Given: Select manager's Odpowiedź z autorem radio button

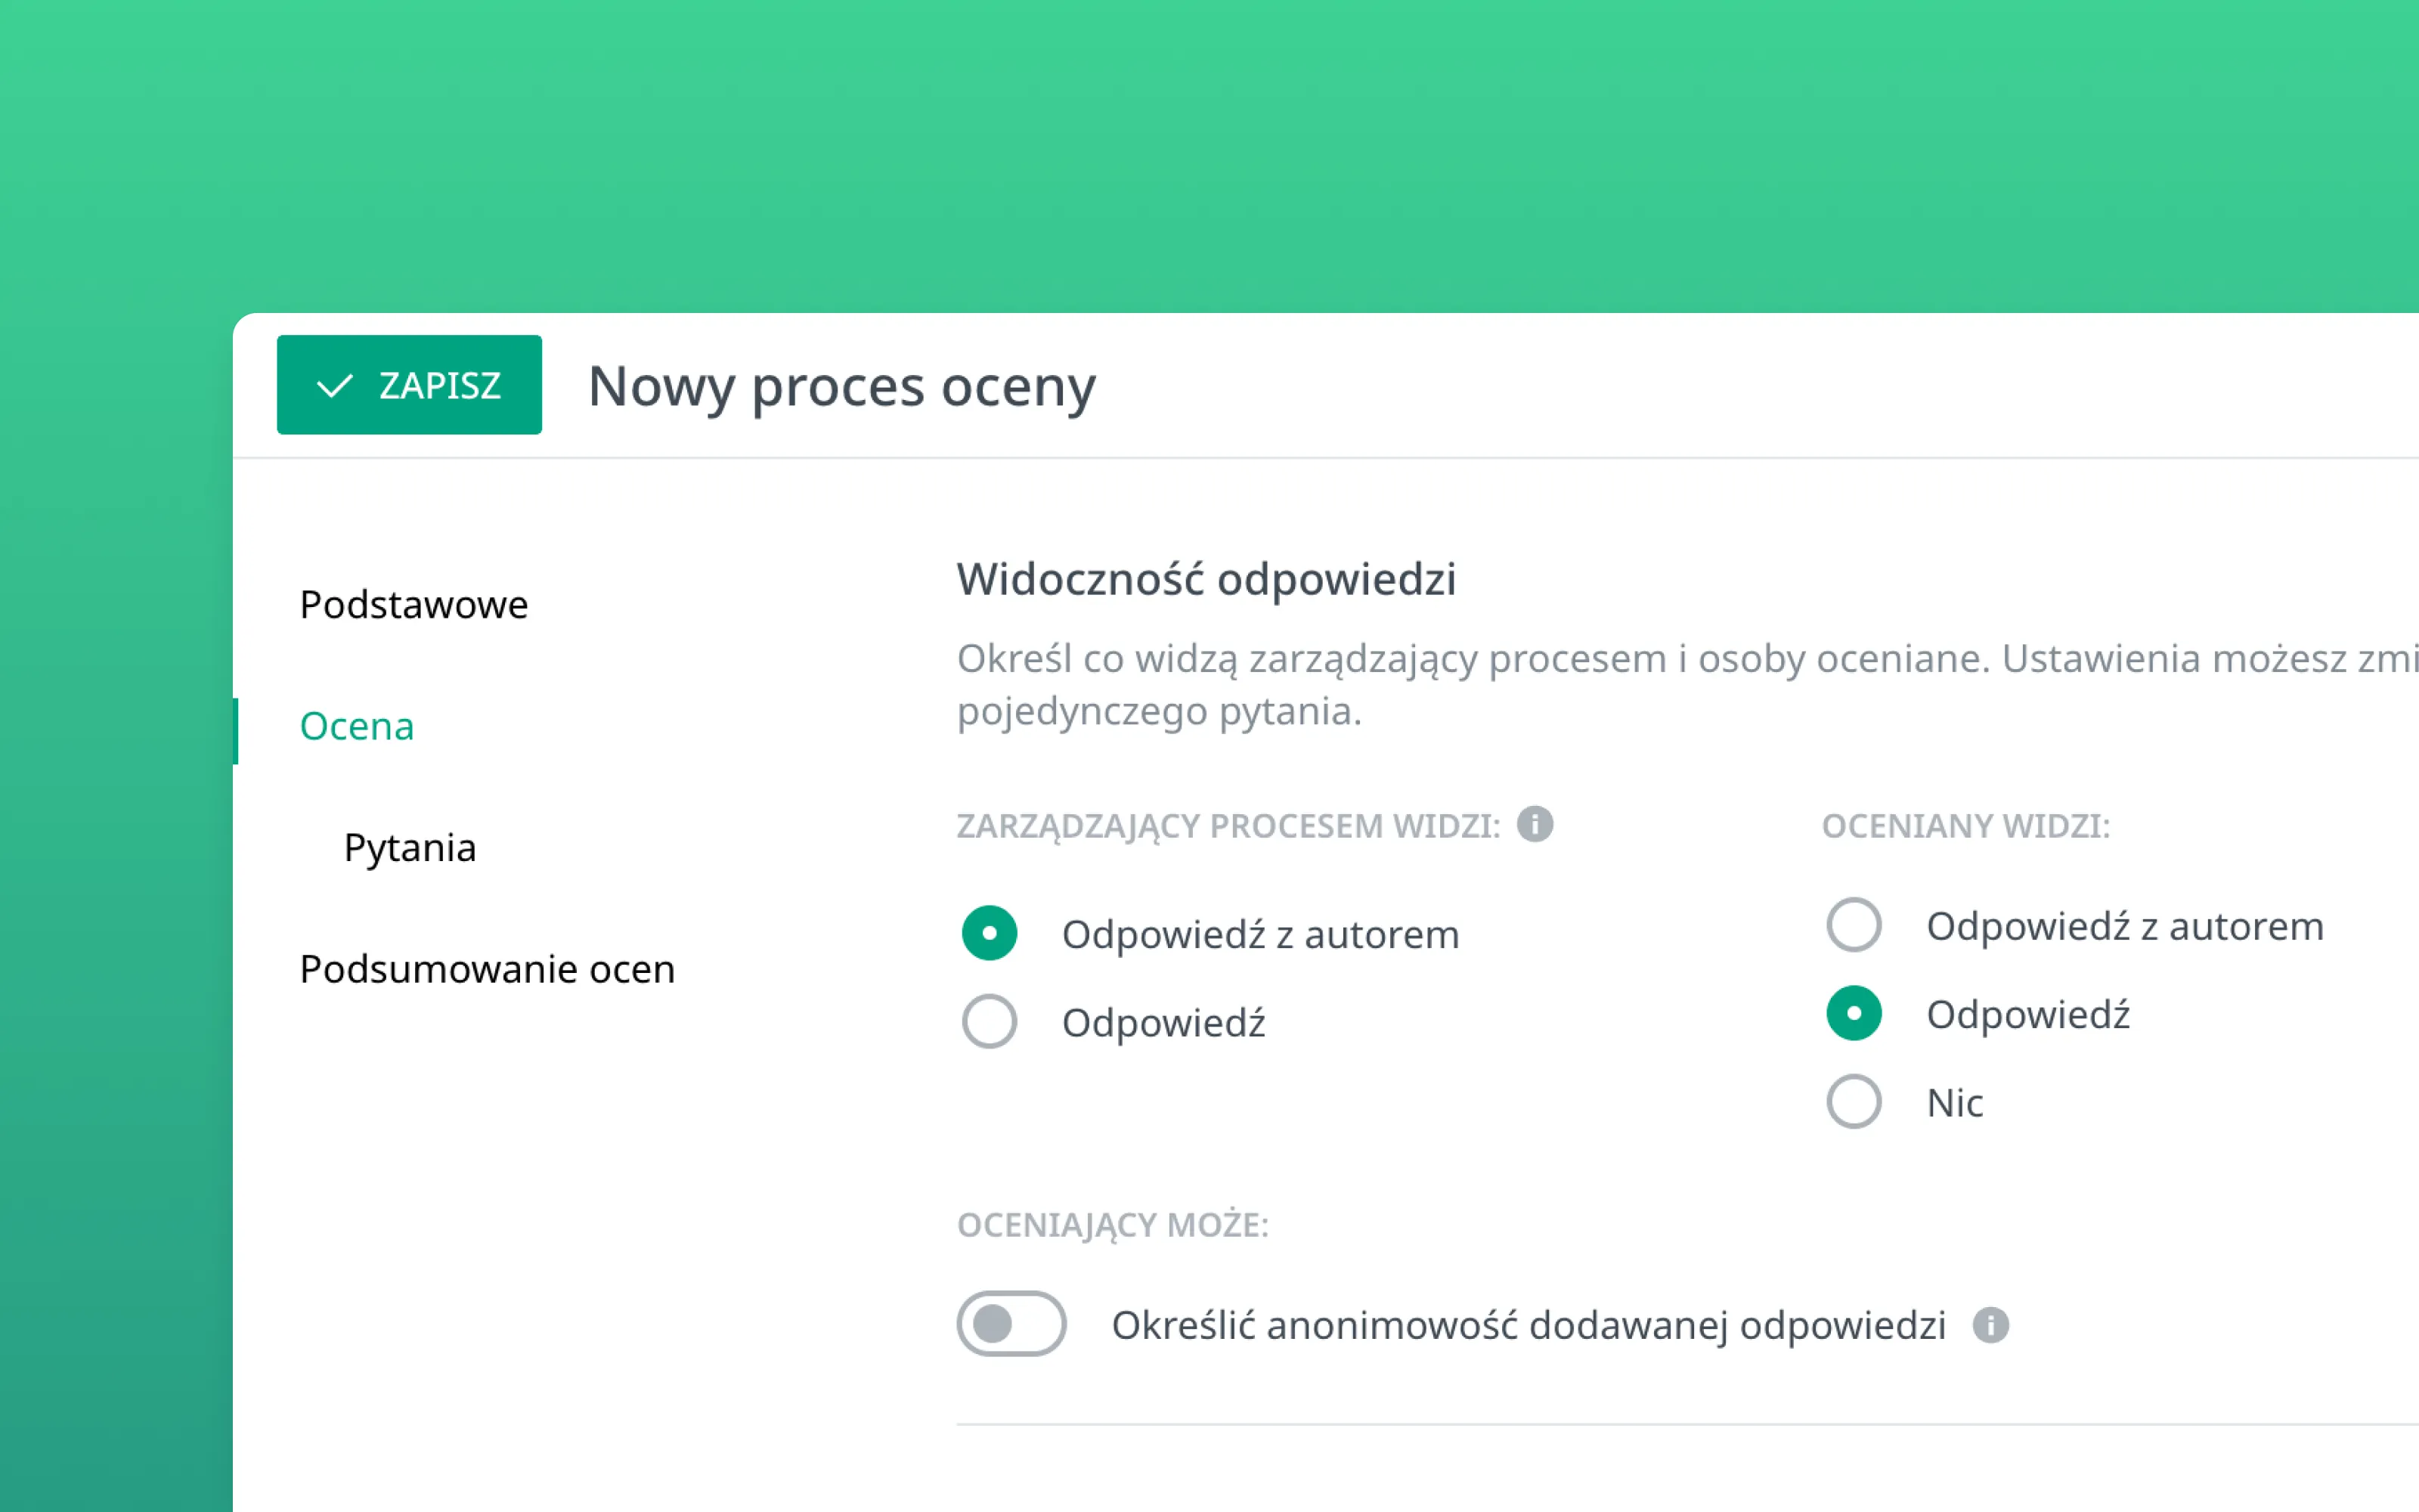Looking at the screenshot, I should (x=989, y=933).
